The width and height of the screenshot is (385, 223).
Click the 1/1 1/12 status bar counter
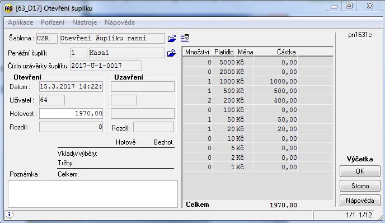359,215
